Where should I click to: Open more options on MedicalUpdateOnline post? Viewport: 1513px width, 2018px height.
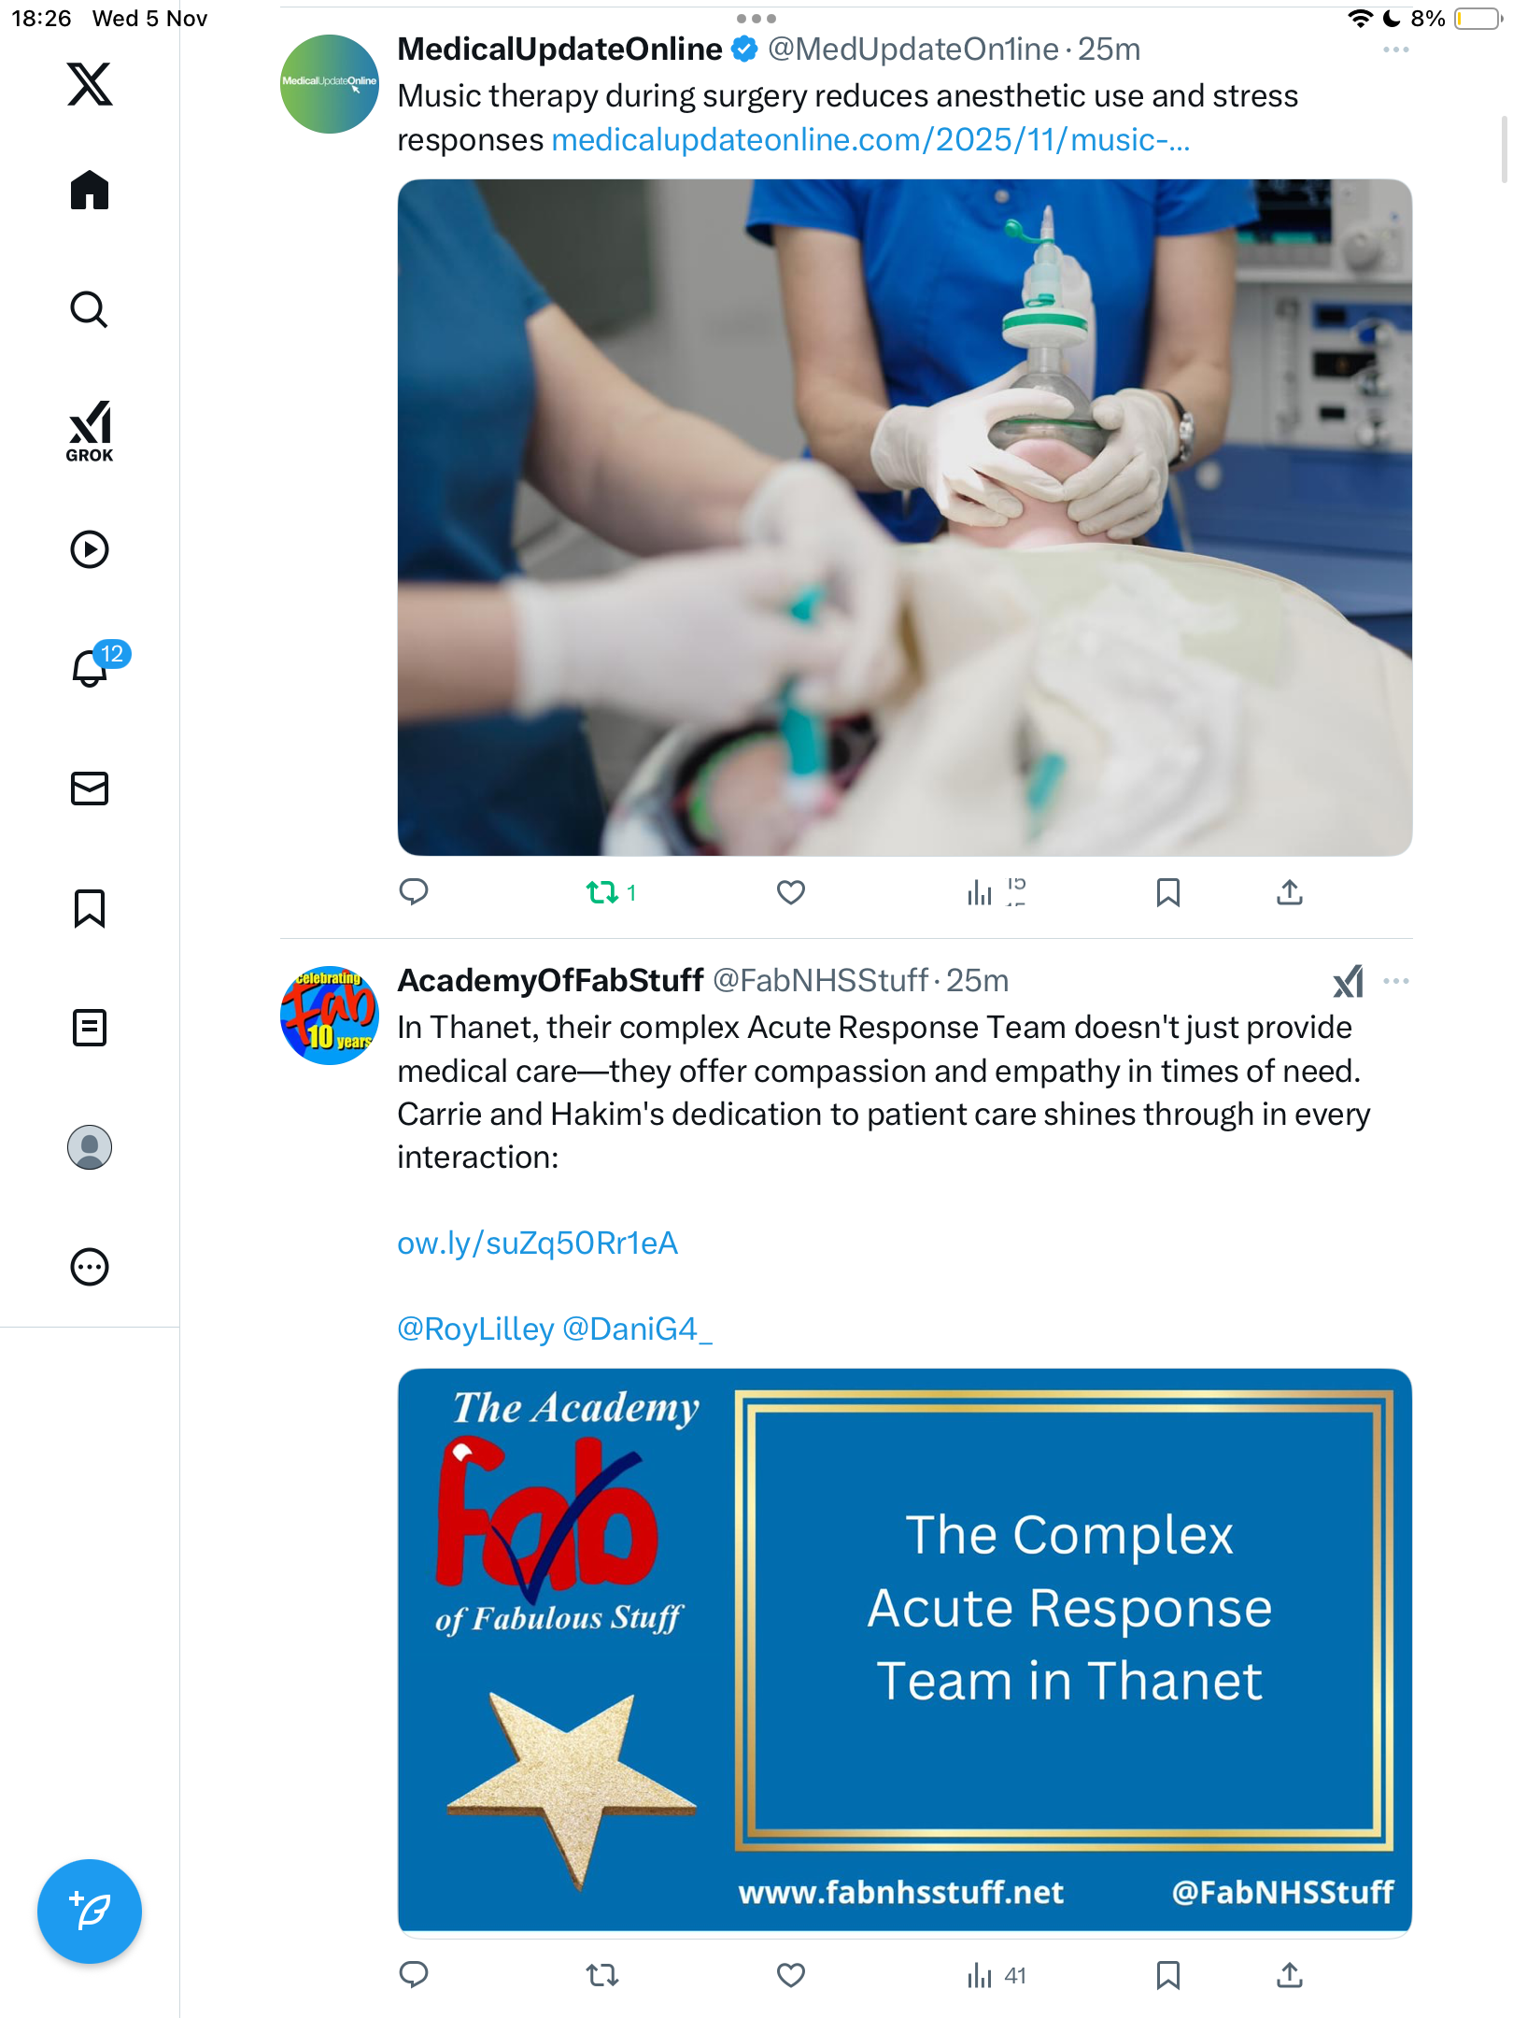(1396, 50)
